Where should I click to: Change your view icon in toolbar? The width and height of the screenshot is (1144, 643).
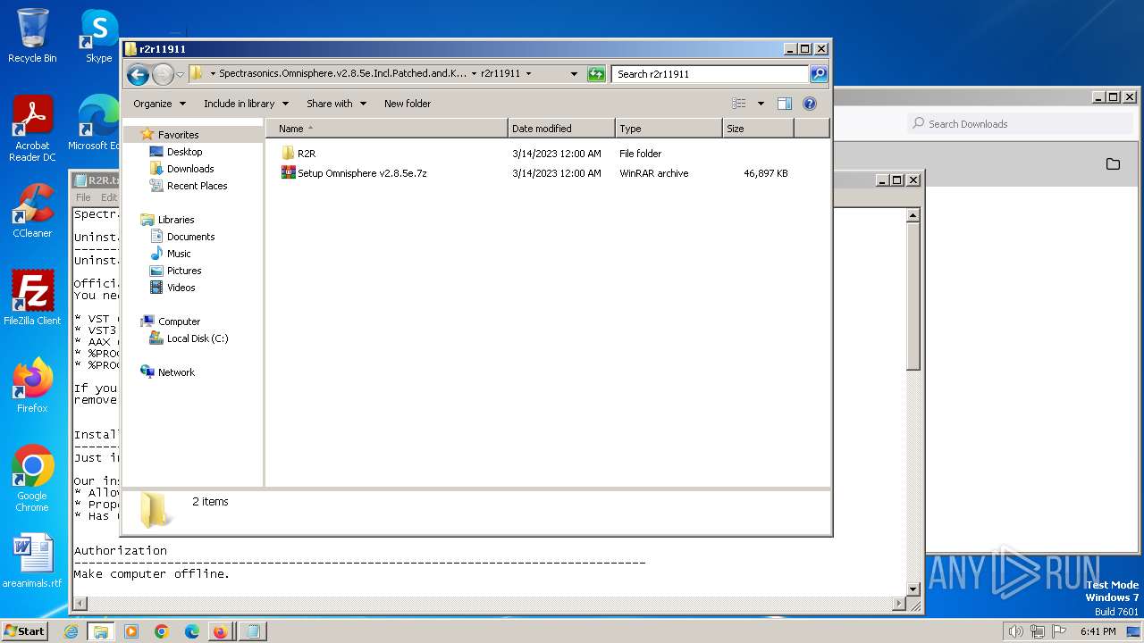[x=739, y=104]
